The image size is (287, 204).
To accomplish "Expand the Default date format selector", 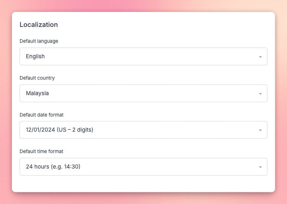I will [143, 130].
